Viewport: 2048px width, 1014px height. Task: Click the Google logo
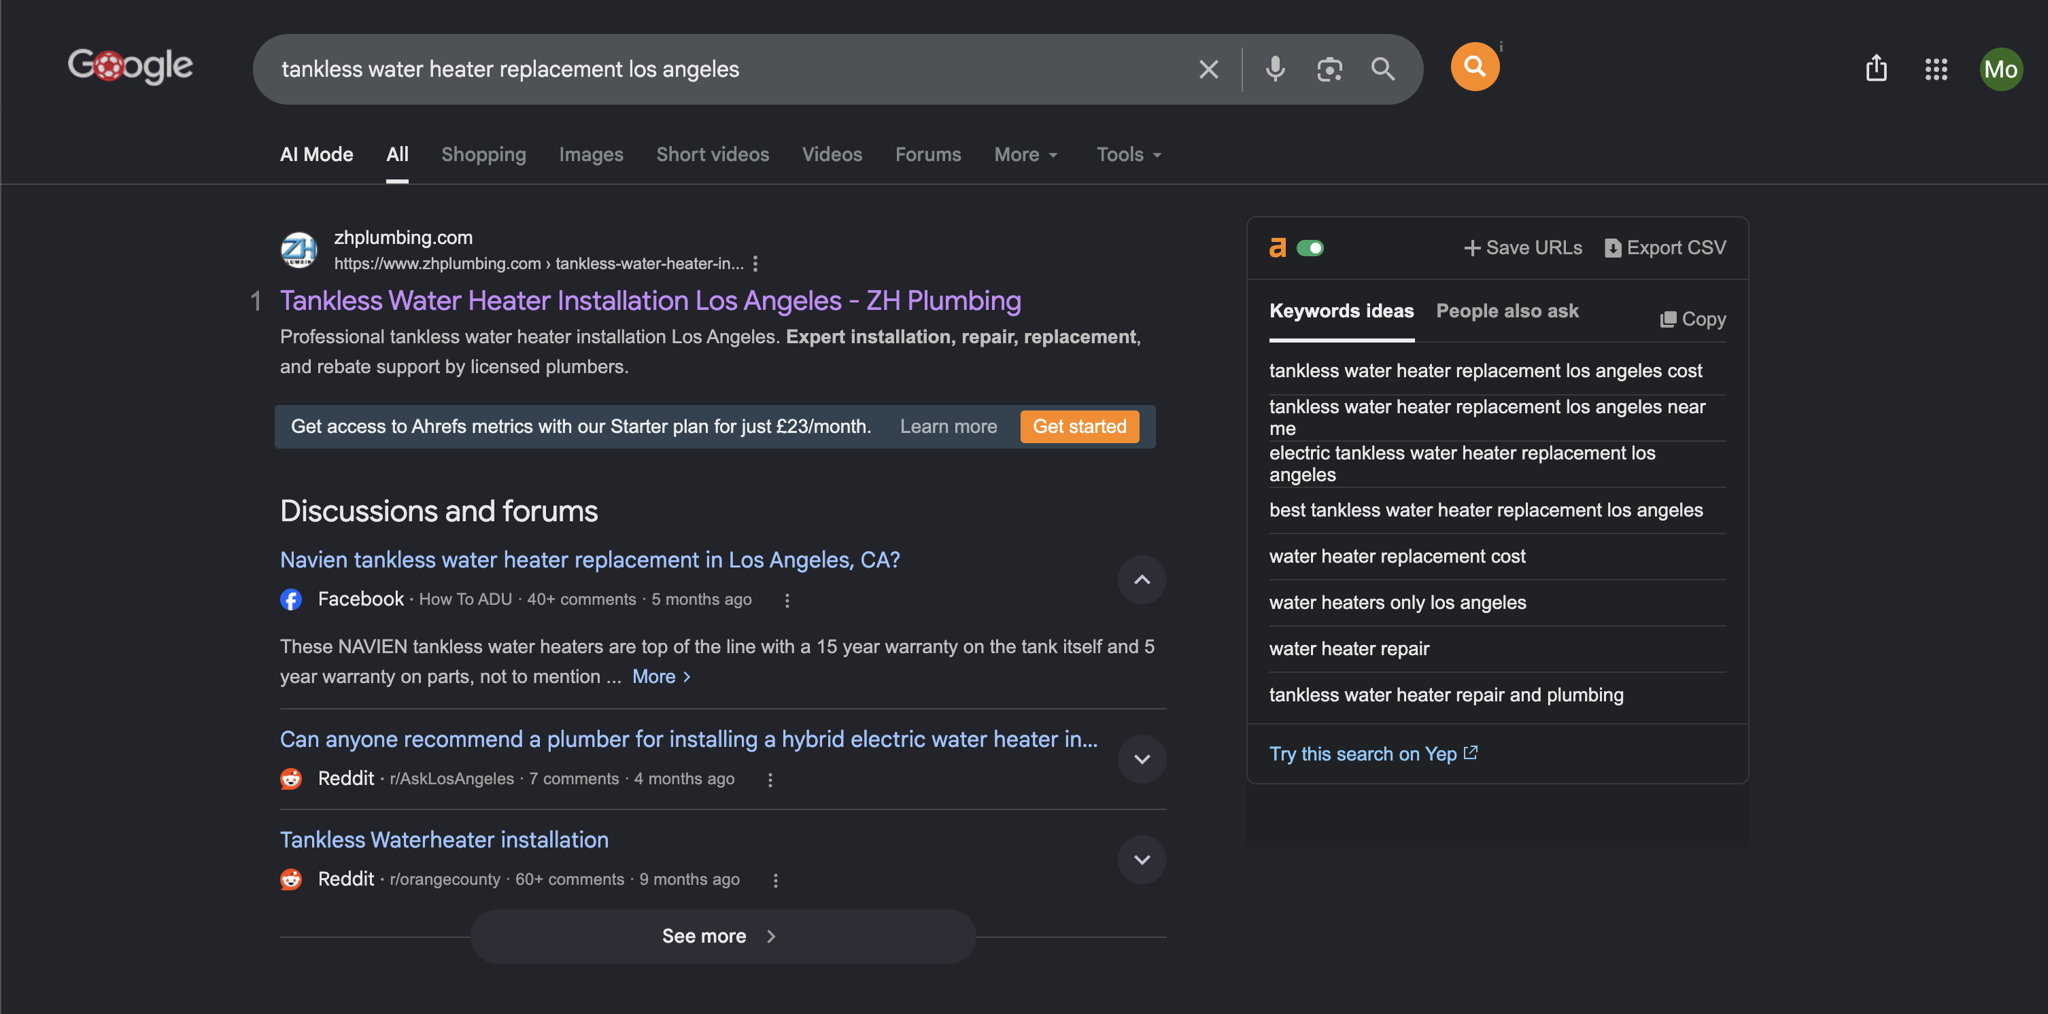click(131, 67)
